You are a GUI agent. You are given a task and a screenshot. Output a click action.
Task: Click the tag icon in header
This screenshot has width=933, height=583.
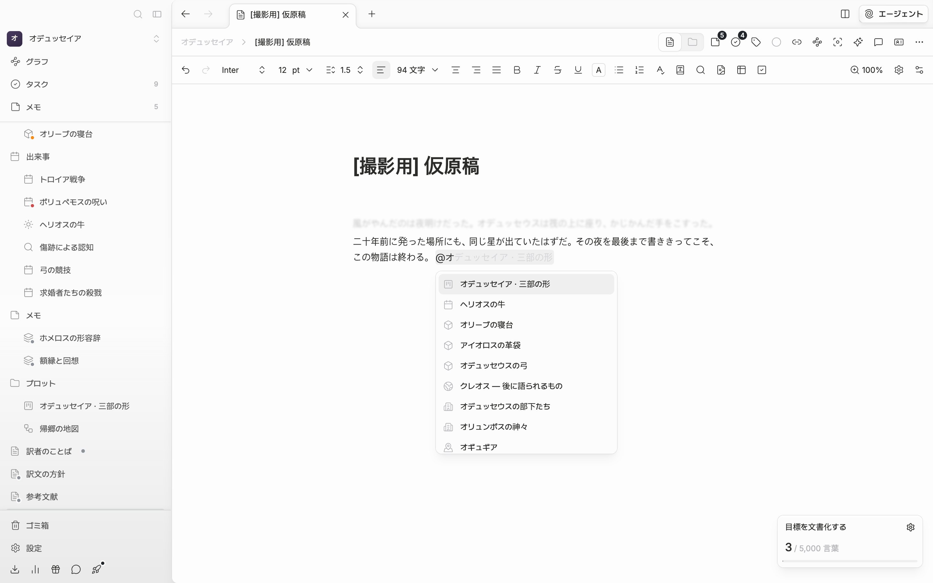[756, 42]
